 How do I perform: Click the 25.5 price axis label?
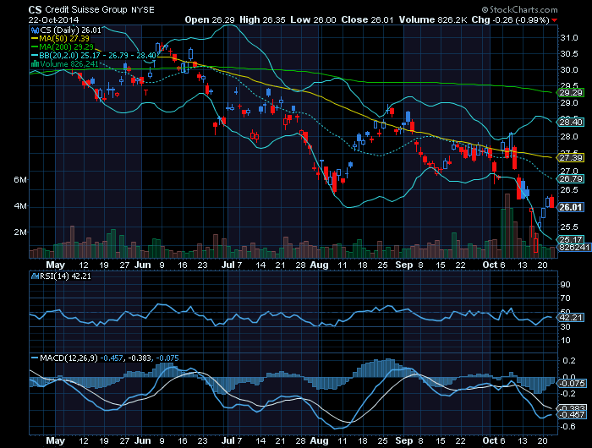[x=569, y=227]
